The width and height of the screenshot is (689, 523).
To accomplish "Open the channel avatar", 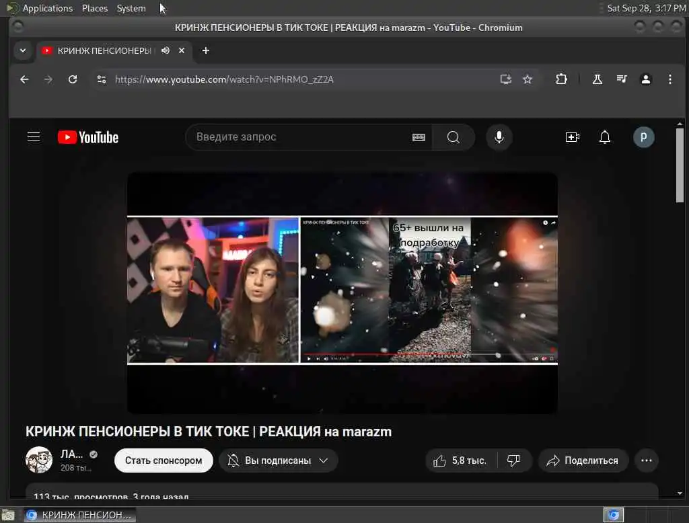I will (38, 460).
